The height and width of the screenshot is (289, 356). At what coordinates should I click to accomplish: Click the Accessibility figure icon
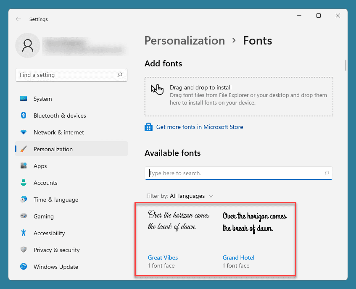pos(24,233)
